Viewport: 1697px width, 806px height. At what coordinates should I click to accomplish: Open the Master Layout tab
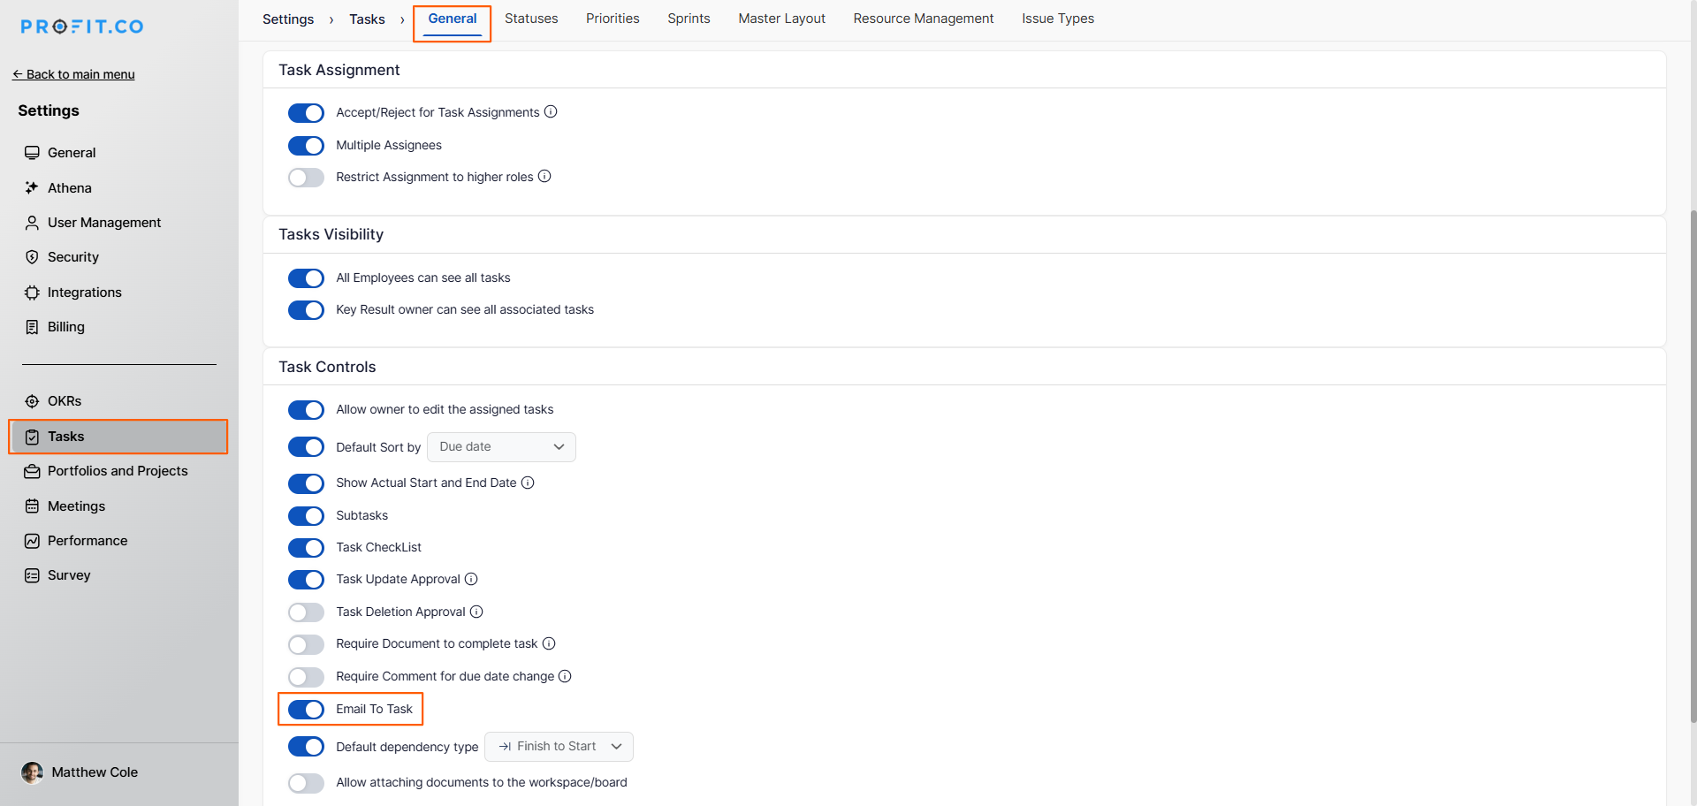(x=782, y=19)
